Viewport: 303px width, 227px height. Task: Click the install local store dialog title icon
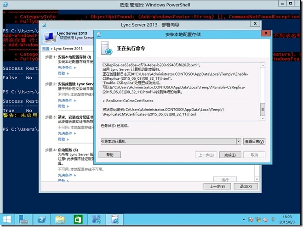99,34
